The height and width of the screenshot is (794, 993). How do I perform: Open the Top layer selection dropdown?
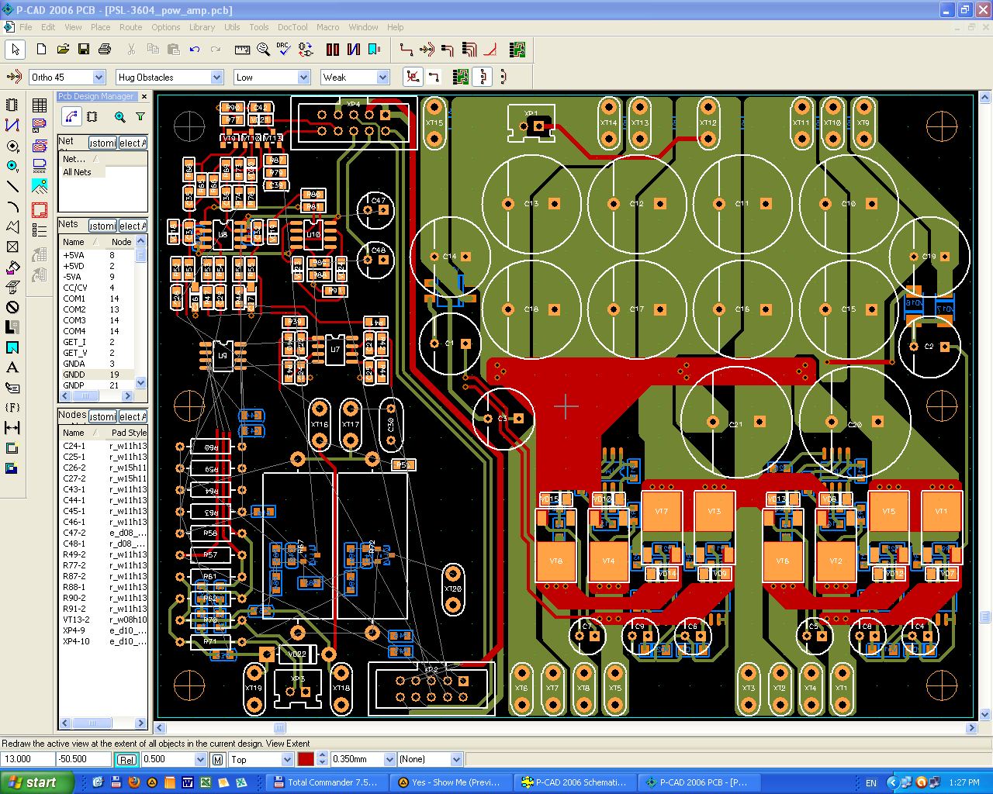287,760
